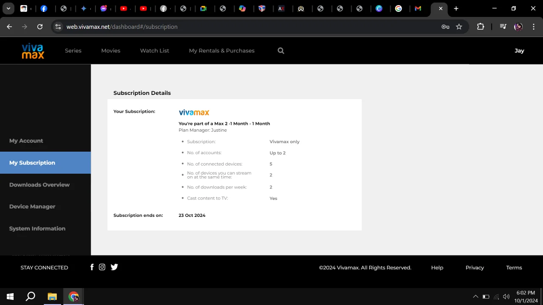Viewport: 543px width, 305px height.
Task: Click 'Plan Manager: Justine' text
Action: pyautogui.click(x=203, y=130)
